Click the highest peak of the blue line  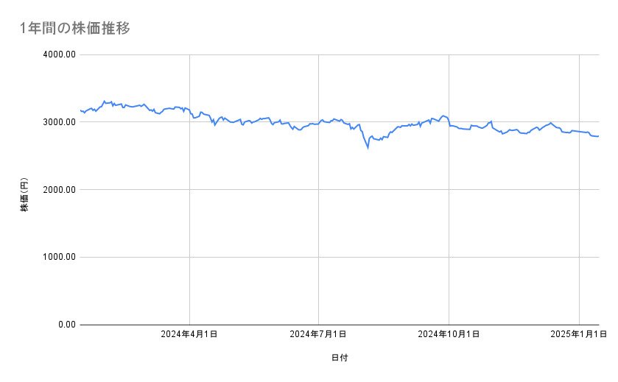pyautogui.click(x=104, y=101)
